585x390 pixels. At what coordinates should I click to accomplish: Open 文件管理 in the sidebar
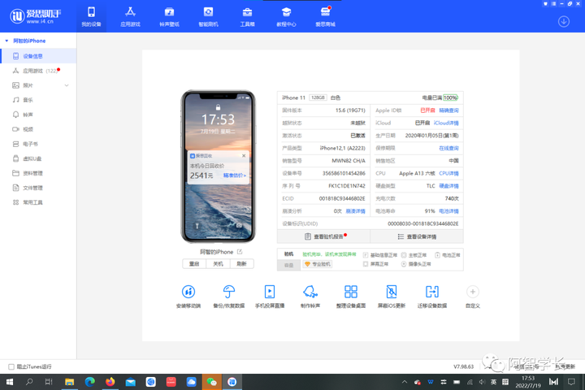point(38,188)
